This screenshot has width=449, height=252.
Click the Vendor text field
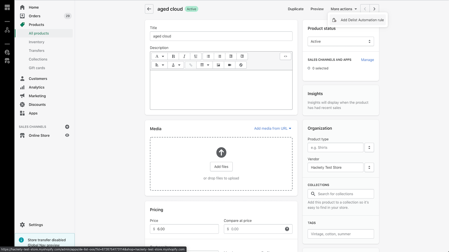[335, 167]
